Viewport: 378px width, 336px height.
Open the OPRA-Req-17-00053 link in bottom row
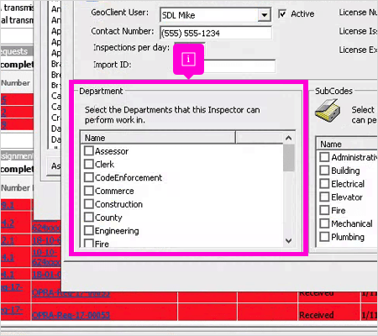71,315
